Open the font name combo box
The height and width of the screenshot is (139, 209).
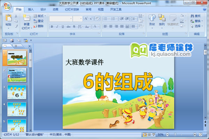[x=61, y=19]
